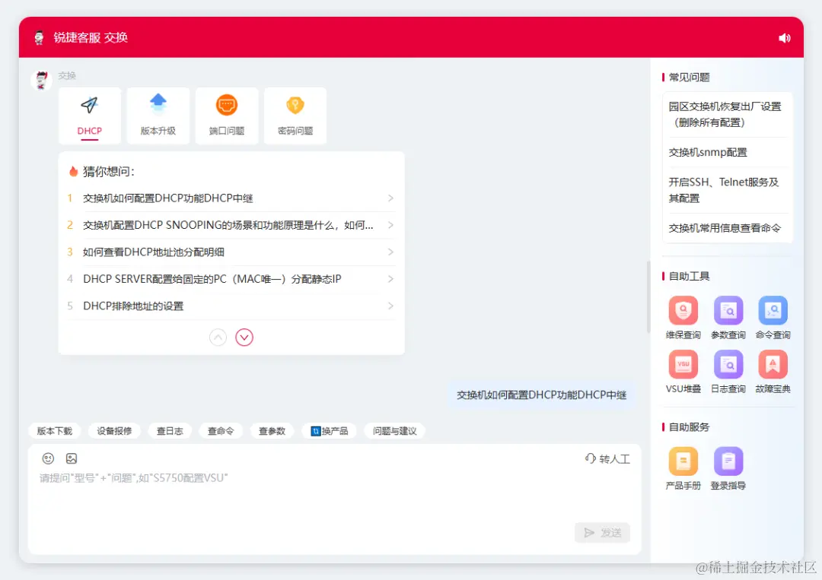Open the VSU堆叠 tool icon

click(683, 364)
